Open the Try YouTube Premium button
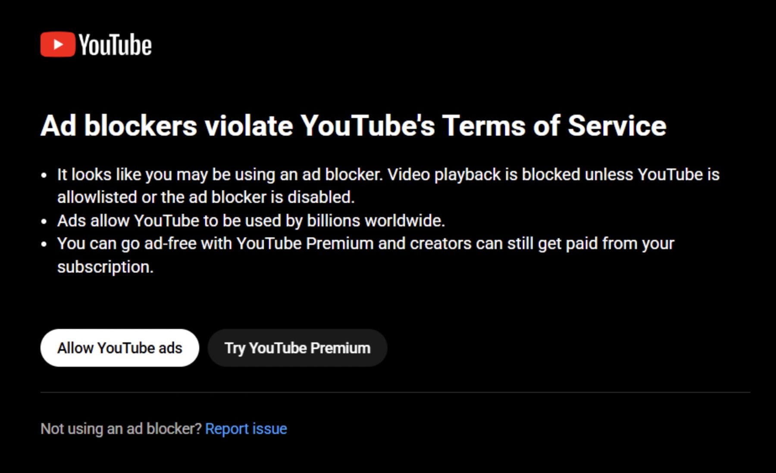776x473 pixels. point(297,348)
